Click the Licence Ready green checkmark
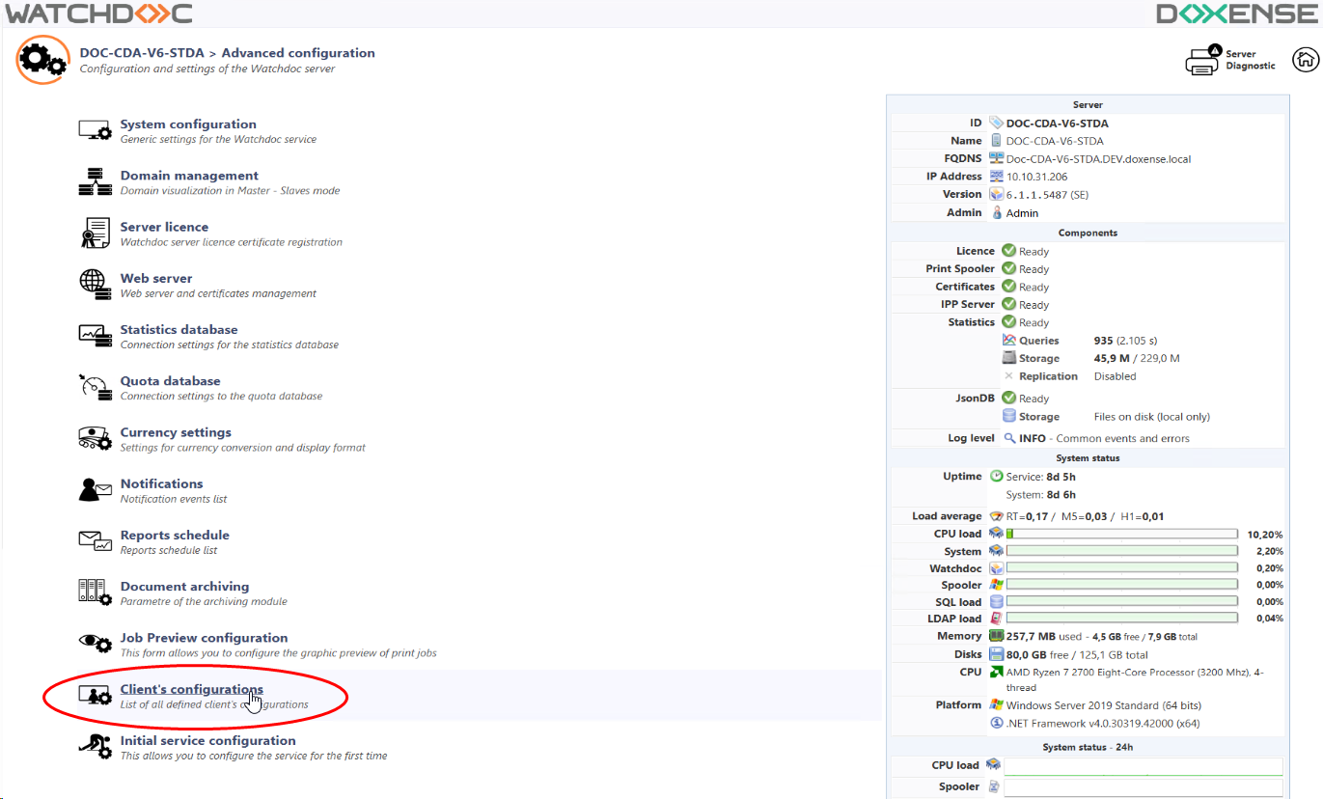 (x=1008, y=251)
